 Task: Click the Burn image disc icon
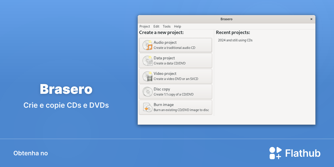(x=148, y=107)
